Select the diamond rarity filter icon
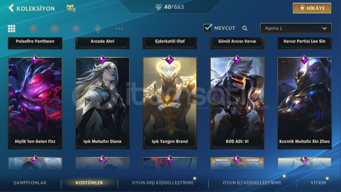 [98, 29]
